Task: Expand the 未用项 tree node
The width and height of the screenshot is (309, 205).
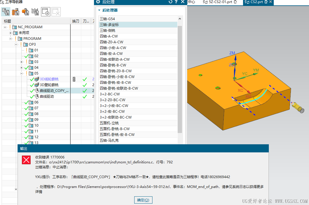Action: click(11, 33)
